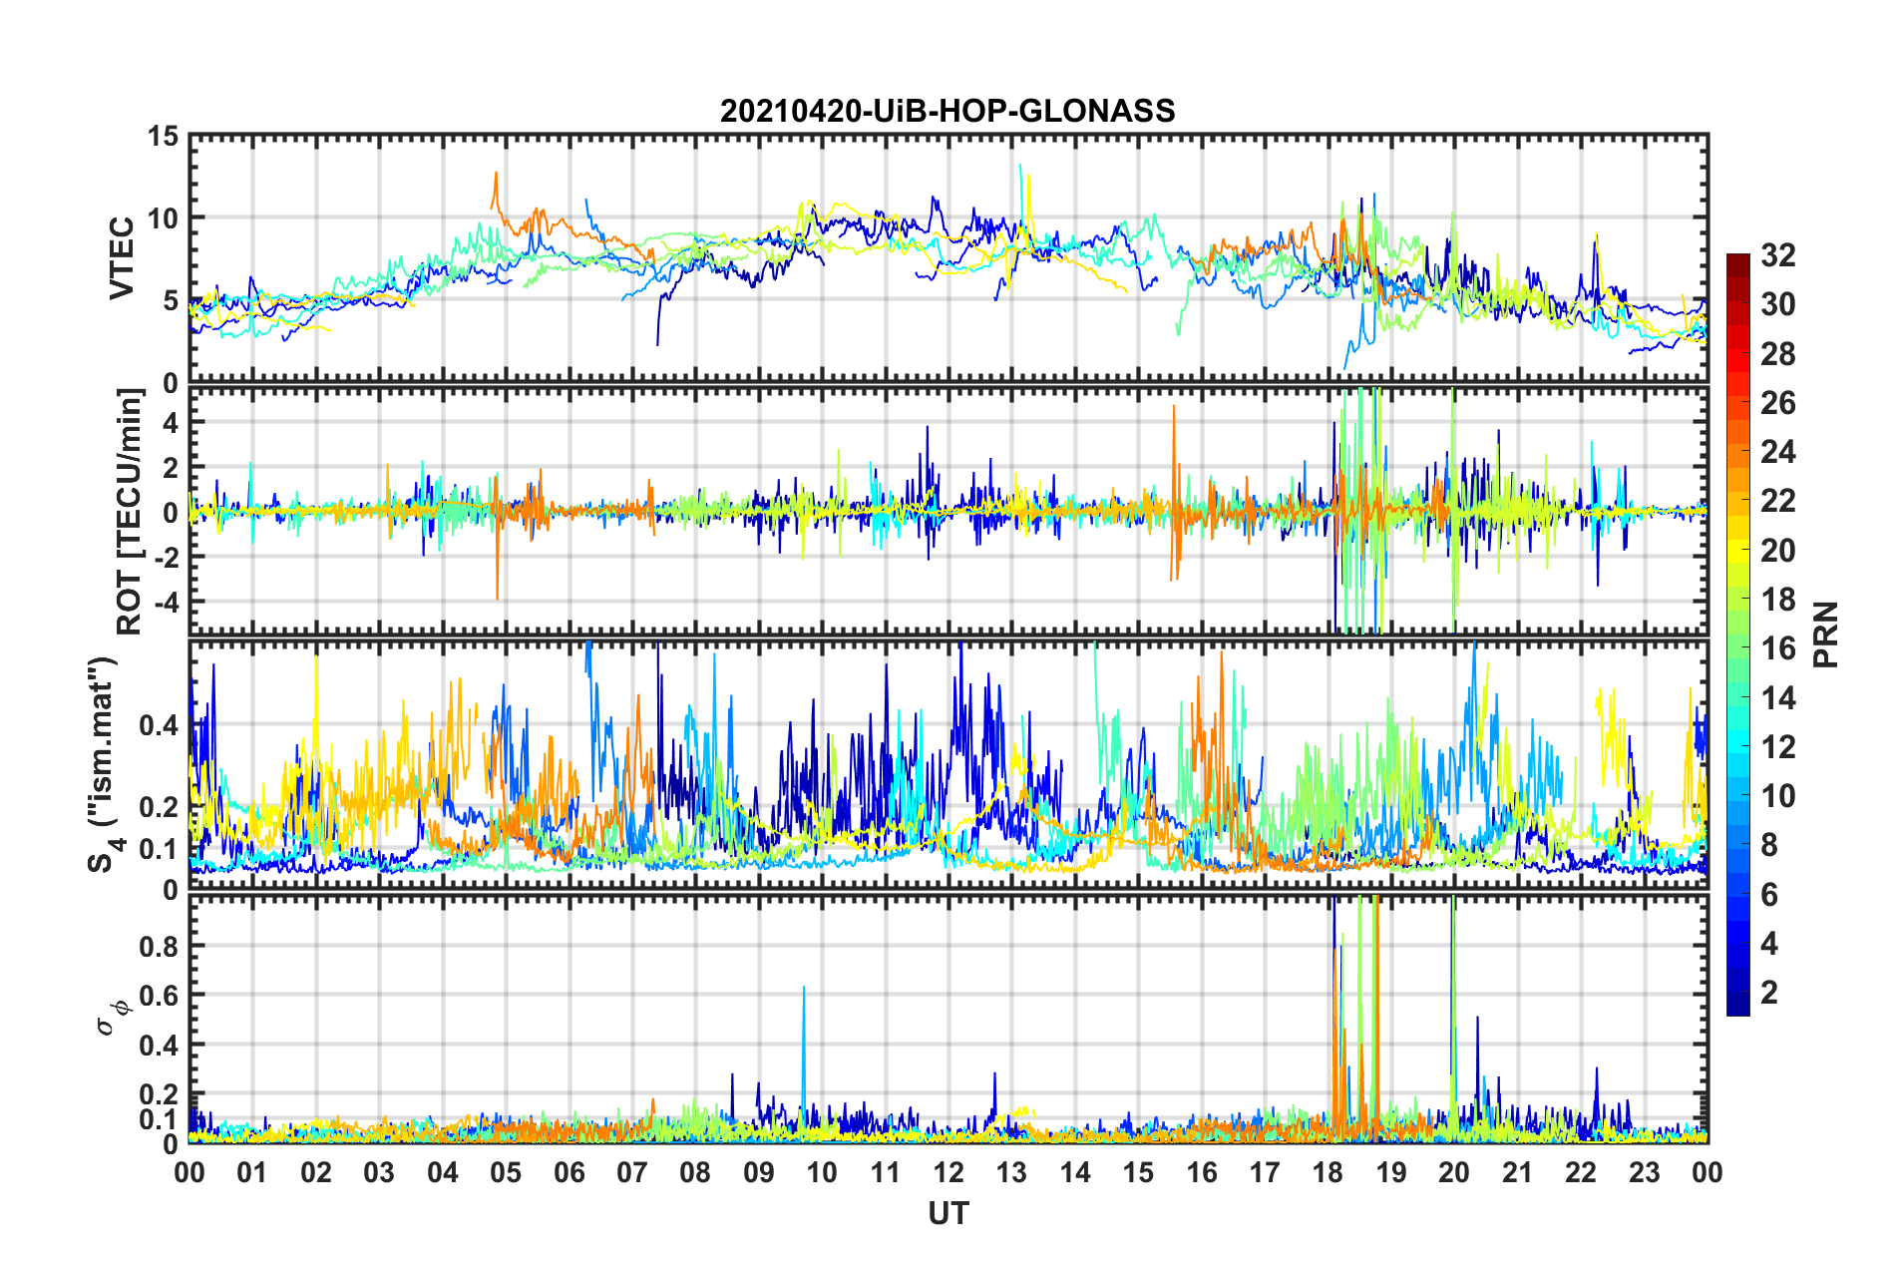The image size is (1897, 1269).
Task: Select PRN colorbar tick label 10
Action: [1778, 796]
